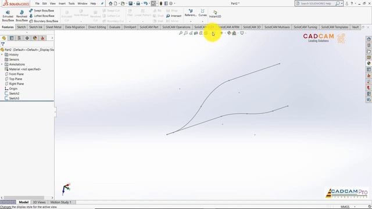Click the Rebuild traffic light icon
The height and width of the screenshot is (209, 372).
(x=161, y=3)
